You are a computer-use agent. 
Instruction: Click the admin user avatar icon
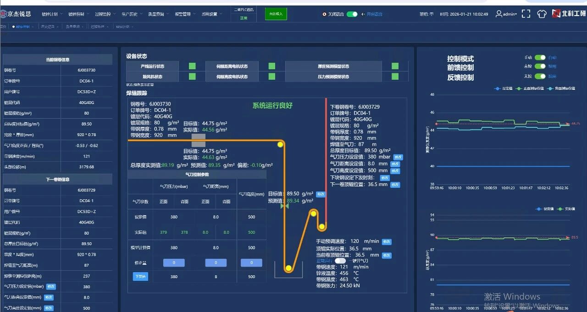pyautogui.click(x=499, y=14)
